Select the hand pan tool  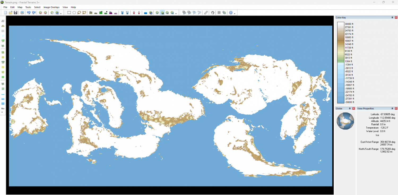(213, 13)
